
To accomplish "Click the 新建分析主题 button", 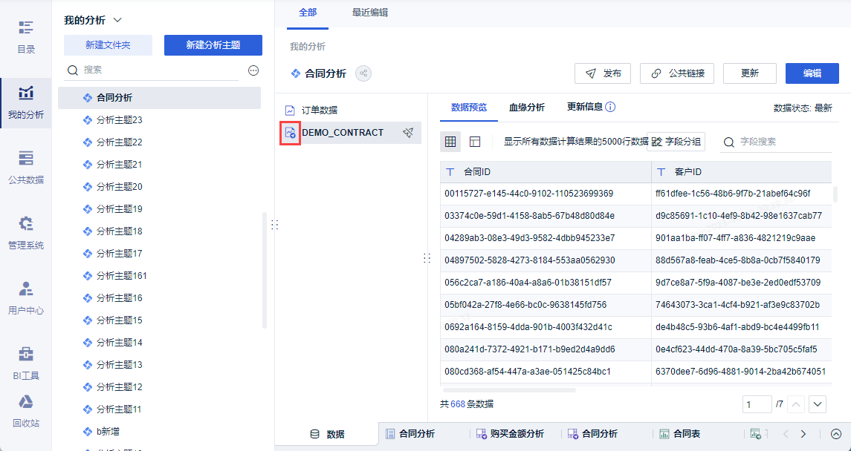I will (x=213, y=45).
